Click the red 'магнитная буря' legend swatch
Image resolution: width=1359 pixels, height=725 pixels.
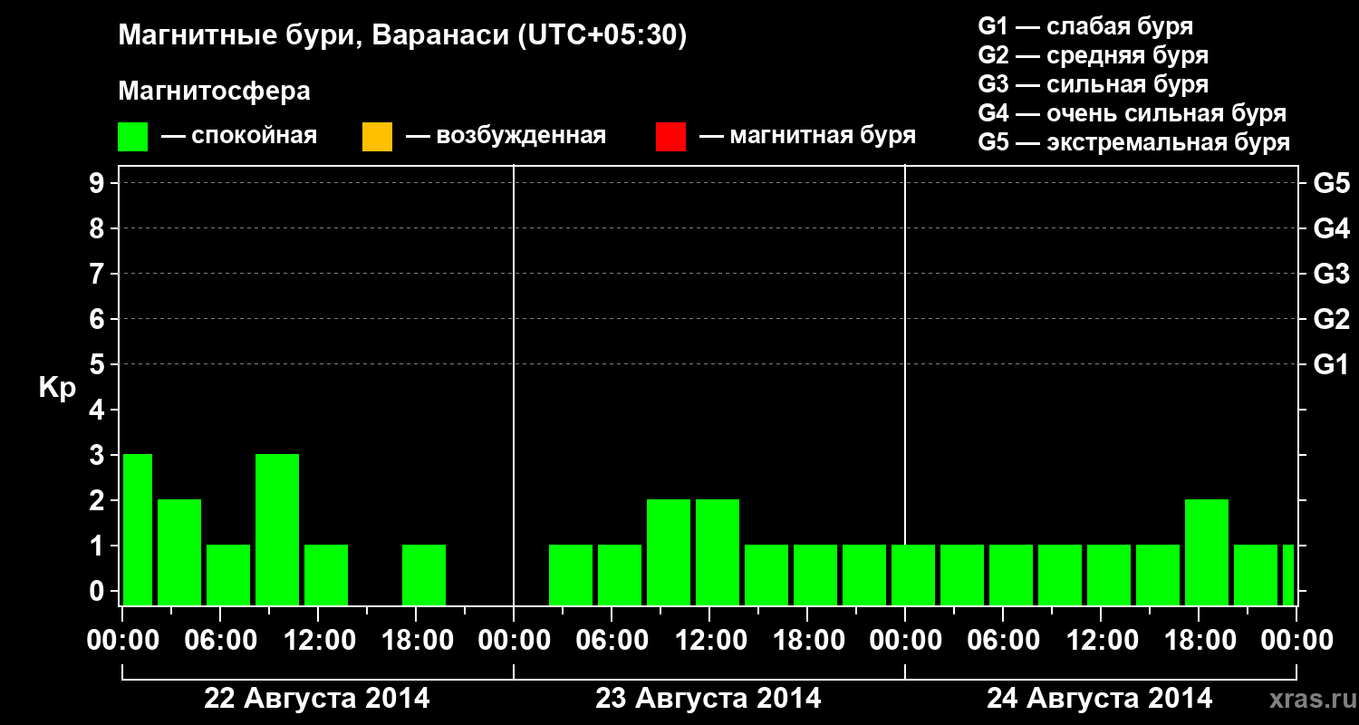[670, 137]
